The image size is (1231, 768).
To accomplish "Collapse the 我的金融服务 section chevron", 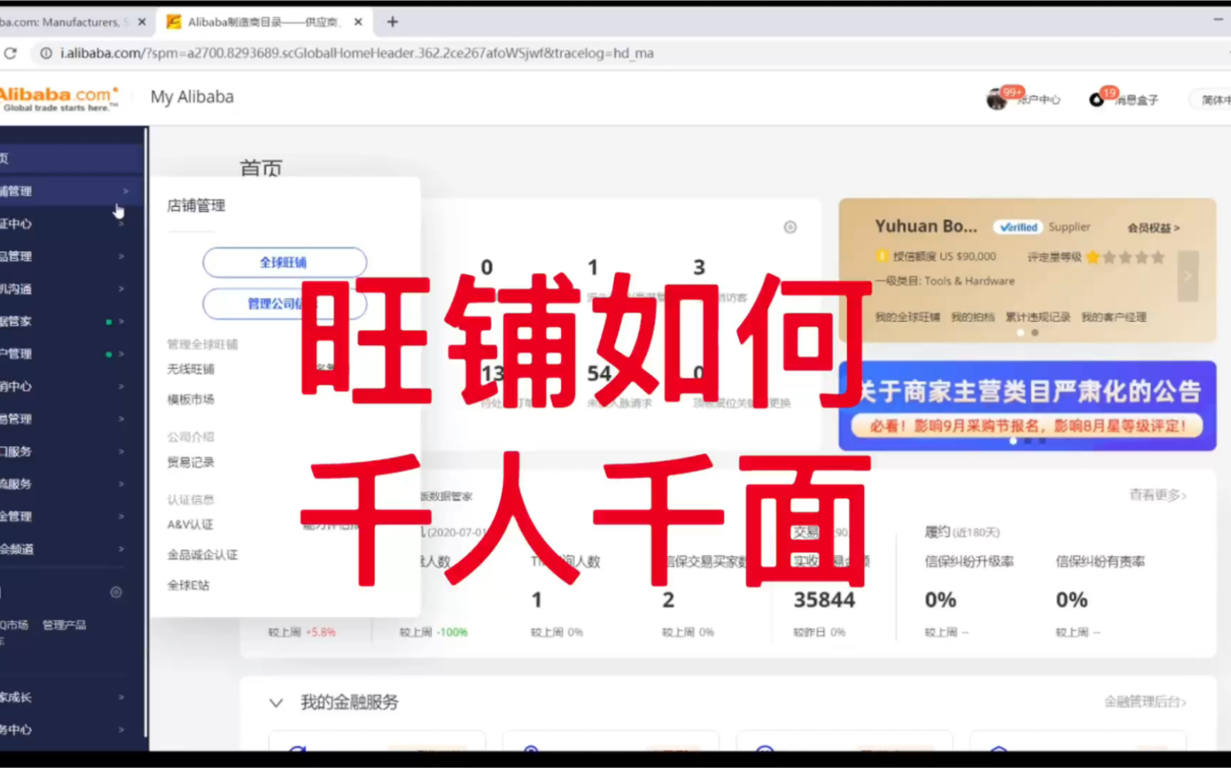I will pos(276,702).
